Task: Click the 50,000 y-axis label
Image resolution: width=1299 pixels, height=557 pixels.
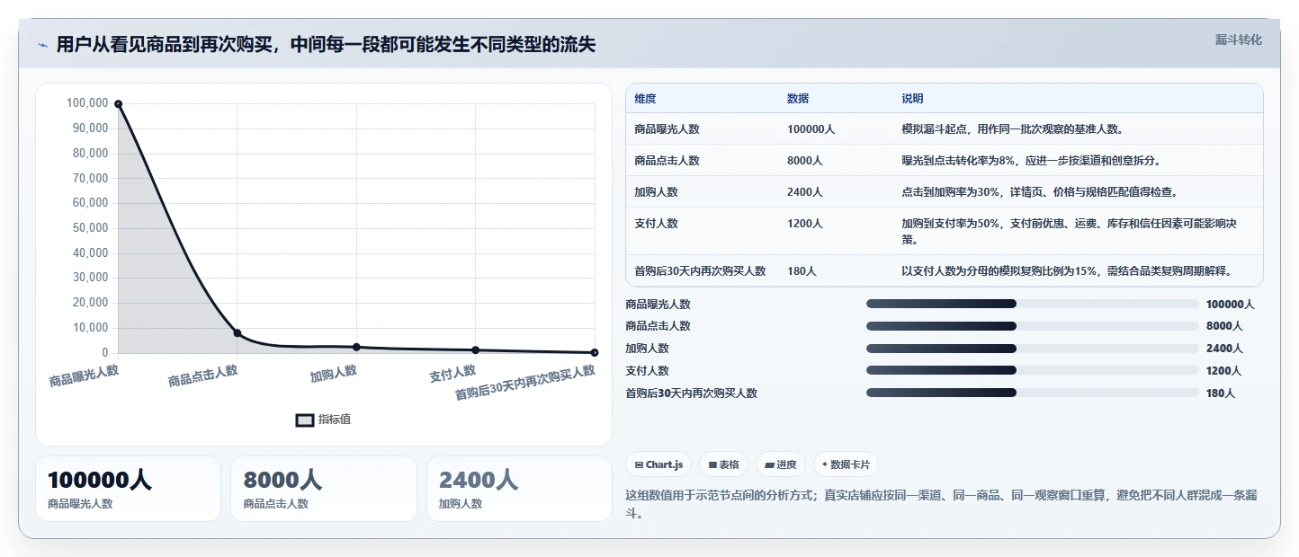Action: click(x=90, y=228)
